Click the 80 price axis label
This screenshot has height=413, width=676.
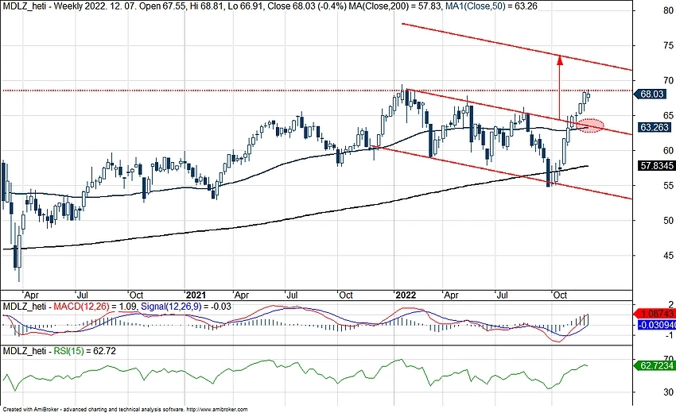[x=669, y=11]
